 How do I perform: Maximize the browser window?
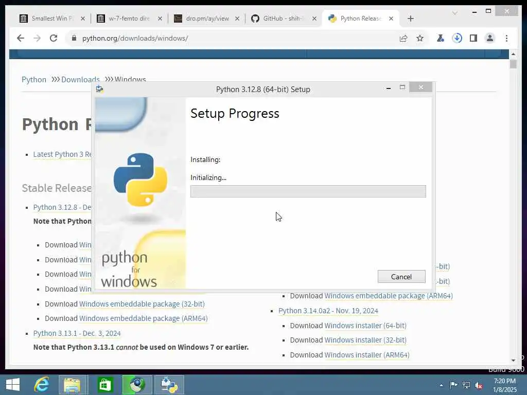coord(488,11)
